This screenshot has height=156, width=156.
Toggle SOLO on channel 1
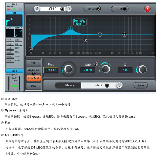pyautogui.click(x=15, y=86)
